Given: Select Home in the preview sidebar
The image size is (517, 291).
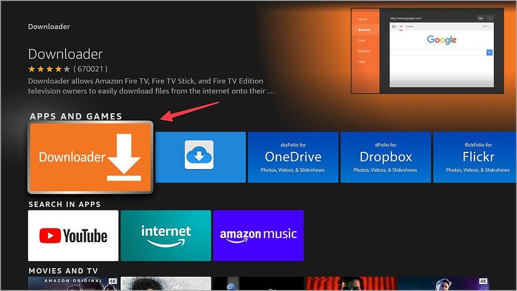Looking at the screenshot, I should click(362, 19).
